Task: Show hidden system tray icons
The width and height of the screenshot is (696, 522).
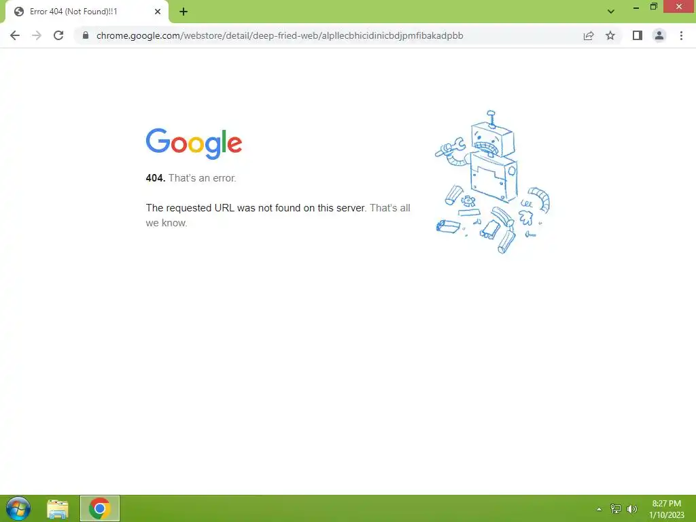Action: point(599,509)
